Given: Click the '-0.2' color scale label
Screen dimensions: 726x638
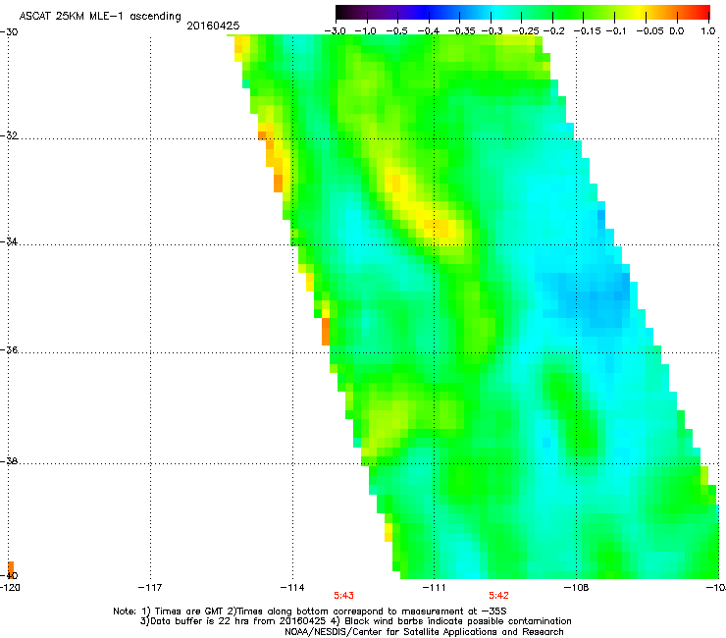Looking at the screenshot, I should [553, 31].
